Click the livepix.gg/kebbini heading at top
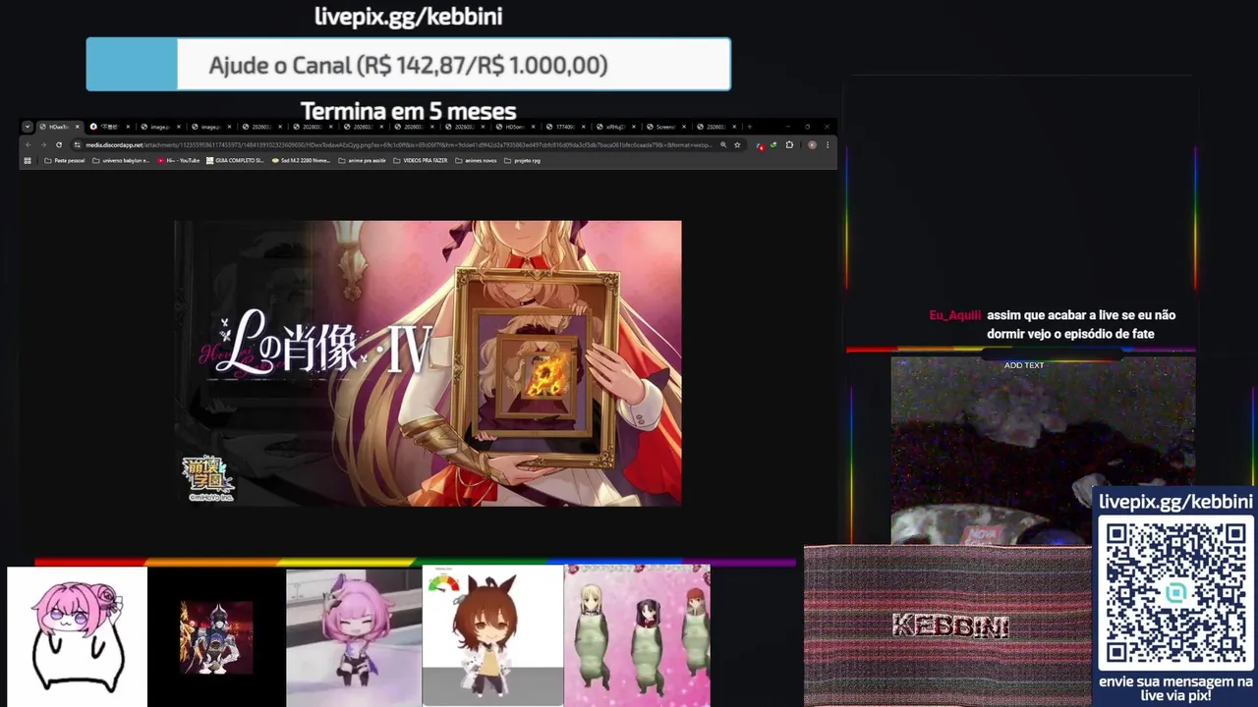 point(409,16)
